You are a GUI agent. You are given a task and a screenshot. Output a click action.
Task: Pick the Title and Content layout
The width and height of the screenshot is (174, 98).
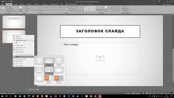pos(49,62)
